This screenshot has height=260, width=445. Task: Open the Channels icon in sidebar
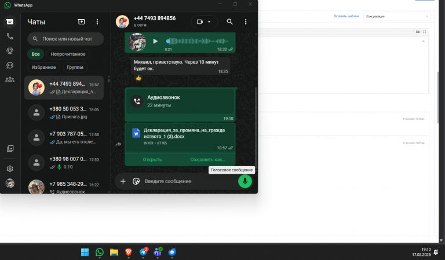click(10, 65)
